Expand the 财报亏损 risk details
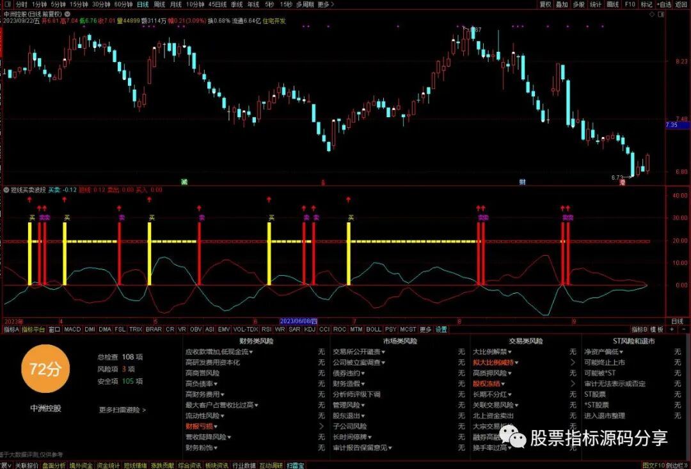The height and width of the screenshot is (469, 691). click(202, 426)
